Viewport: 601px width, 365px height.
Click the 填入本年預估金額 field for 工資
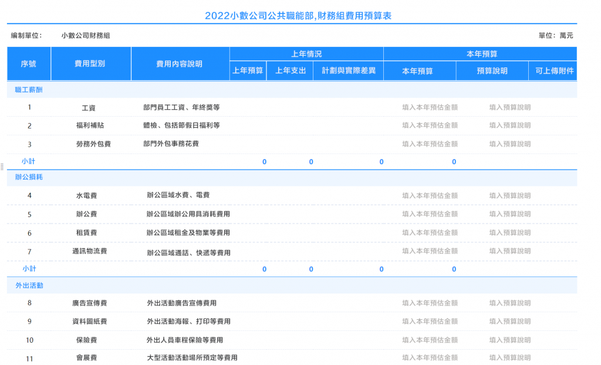pyautogui.click(x=428, y=107)
